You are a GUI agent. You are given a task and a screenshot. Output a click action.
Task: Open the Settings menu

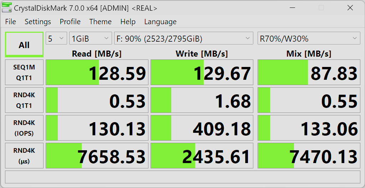click(38, 22)
